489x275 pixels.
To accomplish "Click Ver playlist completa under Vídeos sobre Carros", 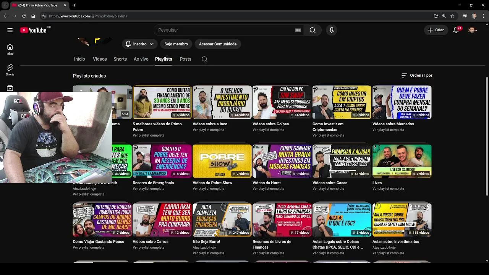I will [x=148, y=247].
